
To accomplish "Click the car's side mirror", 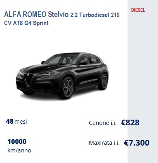I will [83, 62].
